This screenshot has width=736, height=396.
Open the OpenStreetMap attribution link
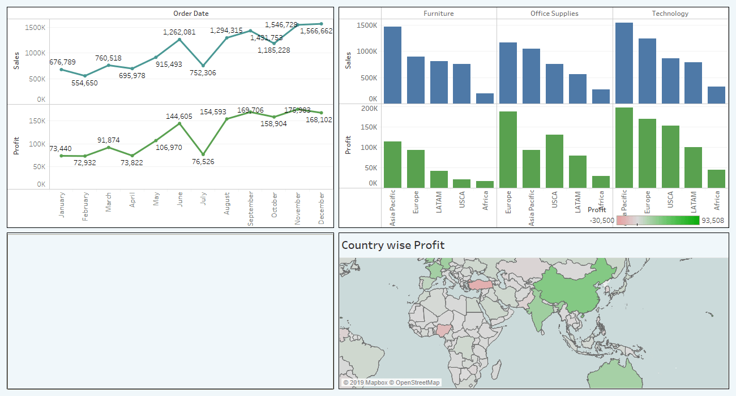click(416, 382)
